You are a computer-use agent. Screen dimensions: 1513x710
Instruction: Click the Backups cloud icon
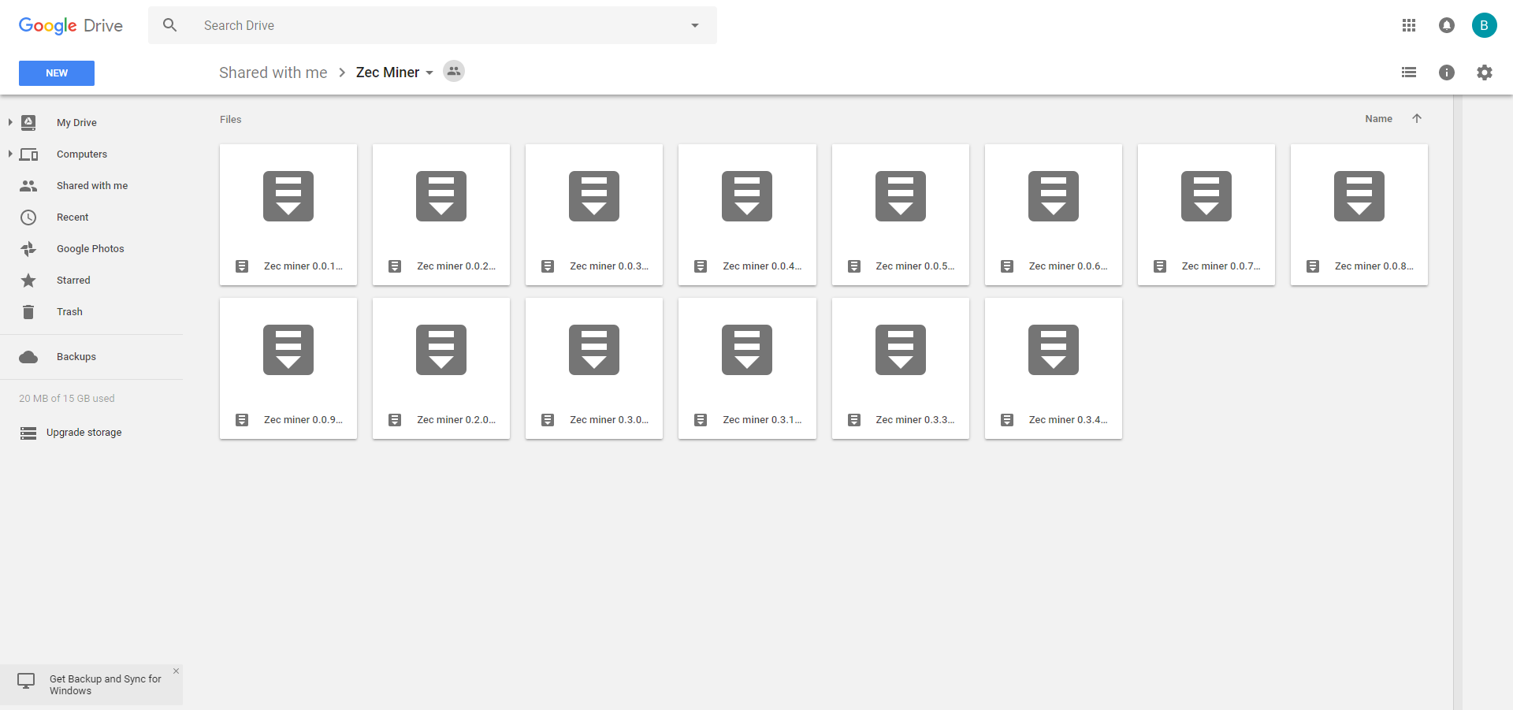pos(28,357)
